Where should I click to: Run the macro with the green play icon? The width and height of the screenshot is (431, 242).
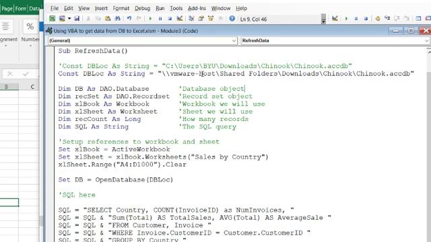[150, 19]
